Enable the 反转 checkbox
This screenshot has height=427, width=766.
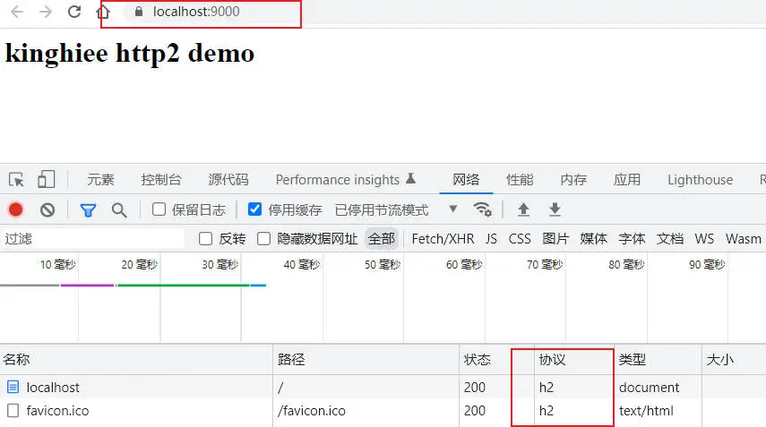click(x=206, y=239)
